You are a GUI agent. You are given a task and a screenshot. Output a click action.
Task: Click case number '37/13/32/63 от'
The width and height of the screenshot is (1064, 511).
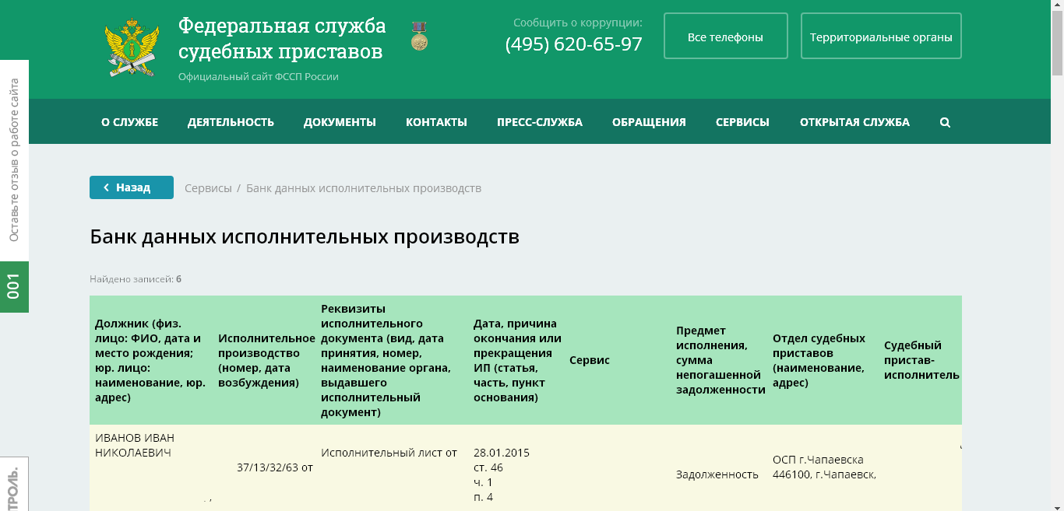tap(275, 467)
